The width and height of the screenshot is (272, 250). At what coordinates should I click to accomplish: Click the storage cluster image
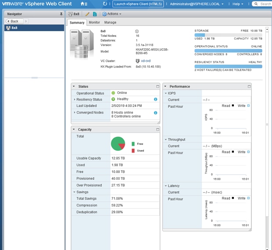(x=82, y=44)
